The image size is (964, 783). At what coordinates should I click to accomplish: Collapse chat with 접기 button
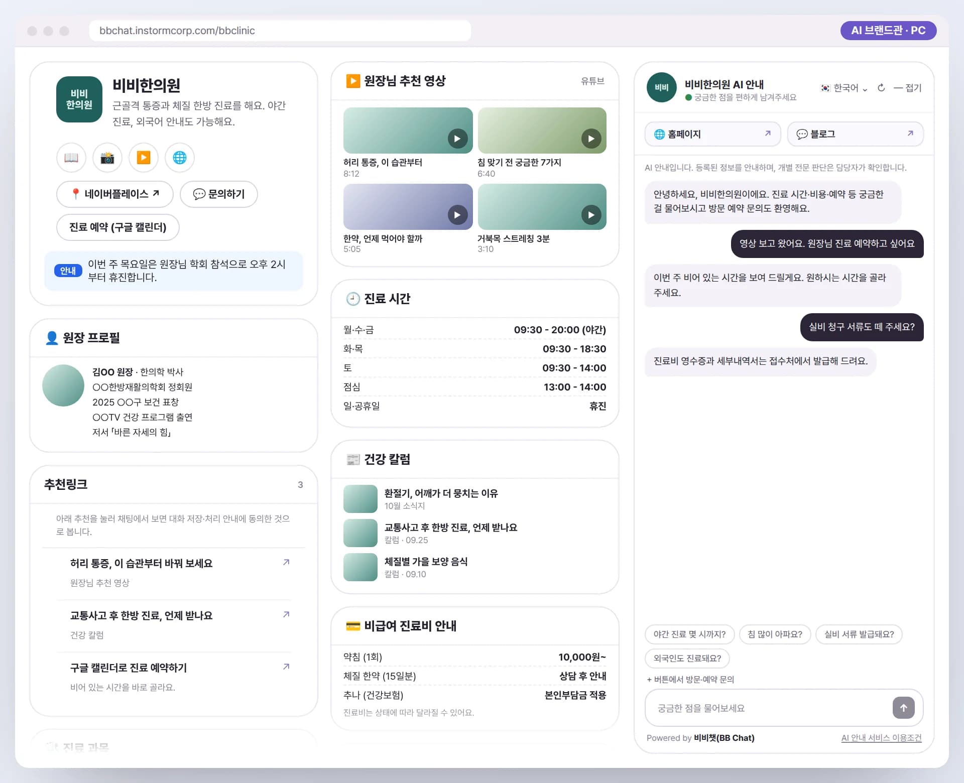(x=908, y=88)
